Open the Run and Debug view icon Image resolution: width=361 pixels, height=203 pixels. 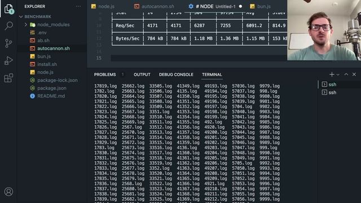tap(9, 60)
